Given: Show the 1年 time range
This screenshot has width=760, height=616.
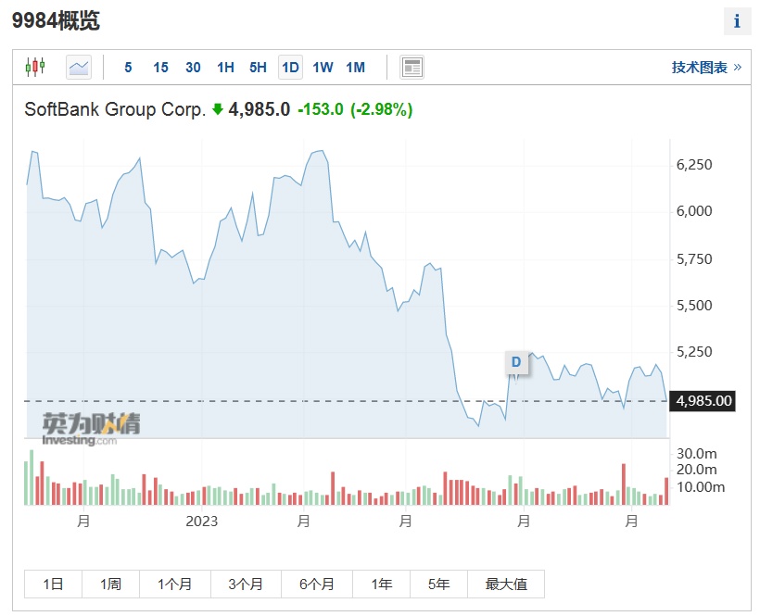Looking at the screenshot, I should [x=381, y=584].
